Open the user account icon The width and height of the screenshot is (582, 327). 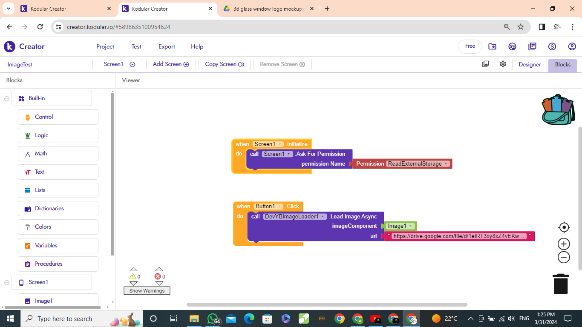(572, 46)
